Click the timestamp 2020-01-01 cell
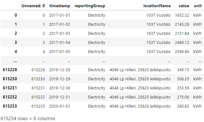Viewport: 204px width, 122px height. pyautogui.click(x=59, y=106)
